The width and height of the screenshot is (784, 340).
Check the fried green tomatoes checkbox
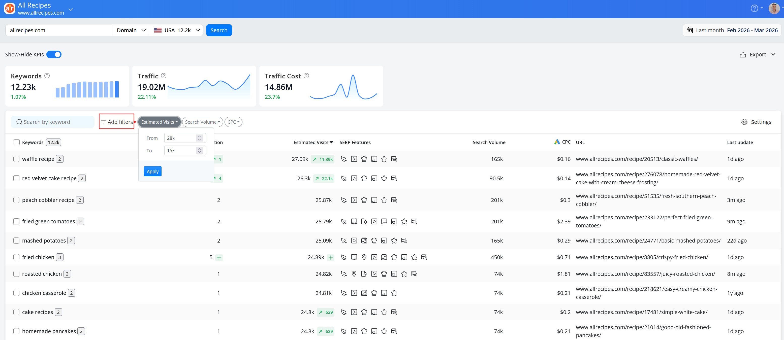(16, 221)
